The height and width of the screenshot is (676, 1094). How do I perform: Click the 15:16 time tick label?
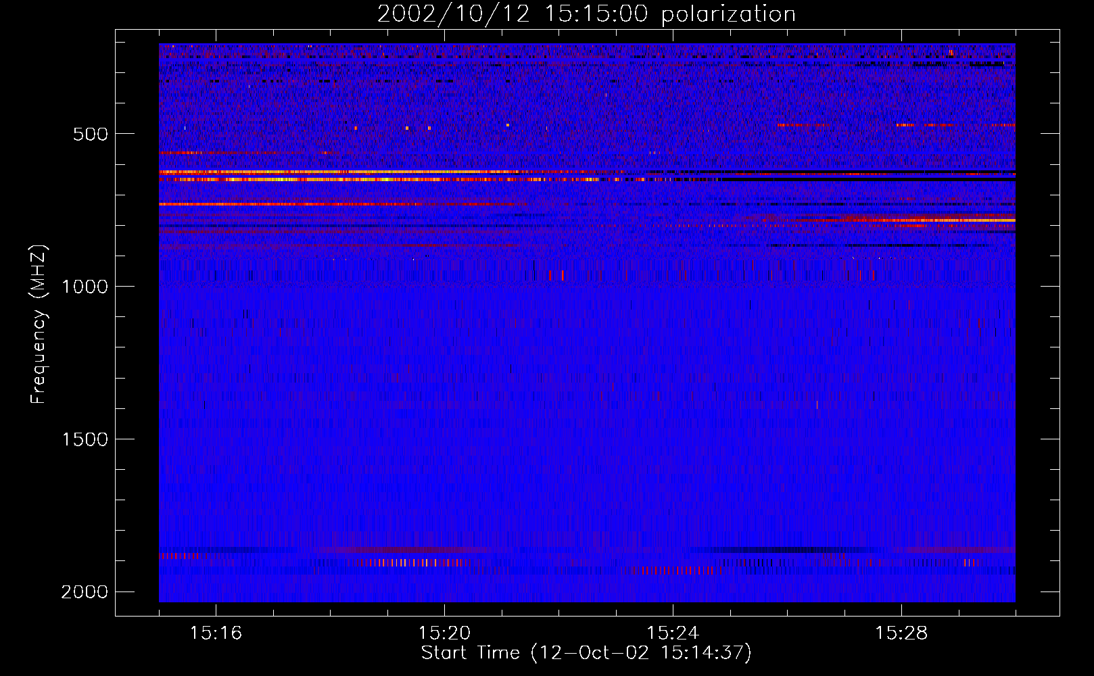(x=216, y=633)
